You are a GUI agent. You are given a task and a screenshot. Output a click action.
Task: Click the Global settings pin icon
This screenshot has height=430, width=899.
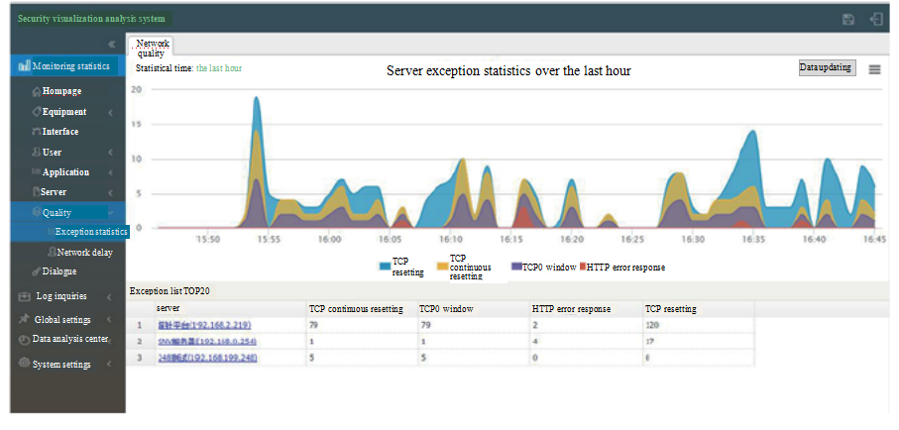click(24, 319)
